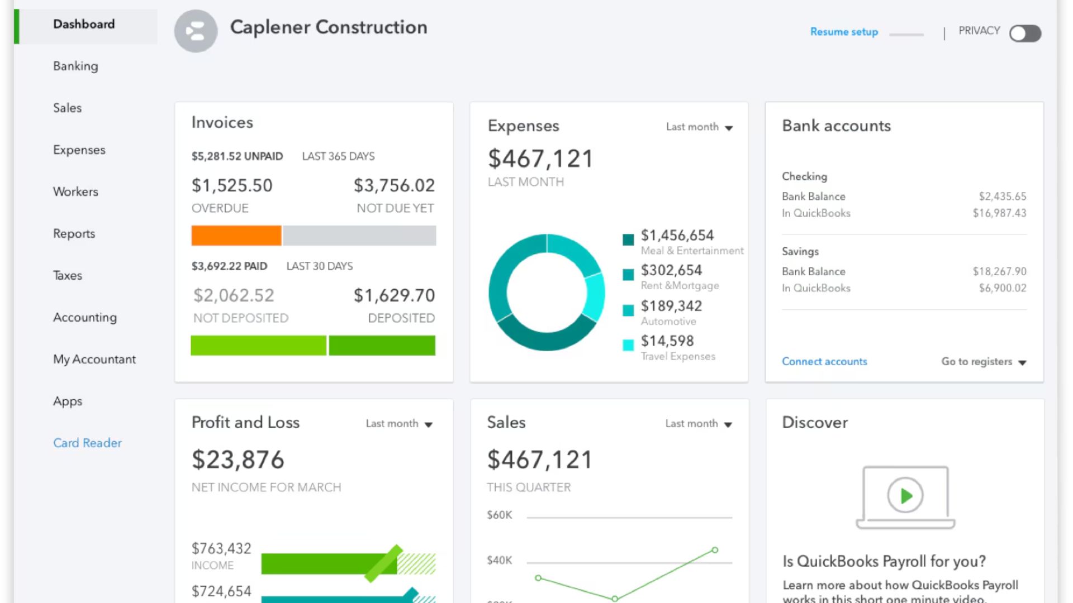The width and height of the screenshot is (1073, 603).
Task: Click the $189,342 Automotive value
Action: pyautogui.click(x=671, y=306)
